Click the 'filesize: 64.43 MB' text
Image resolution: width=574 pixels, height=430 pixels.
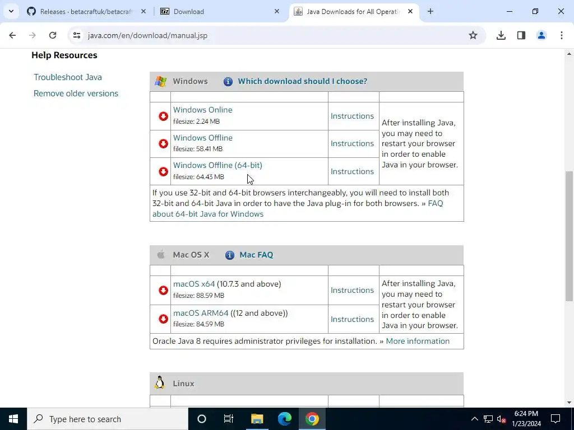click(198, 177)
